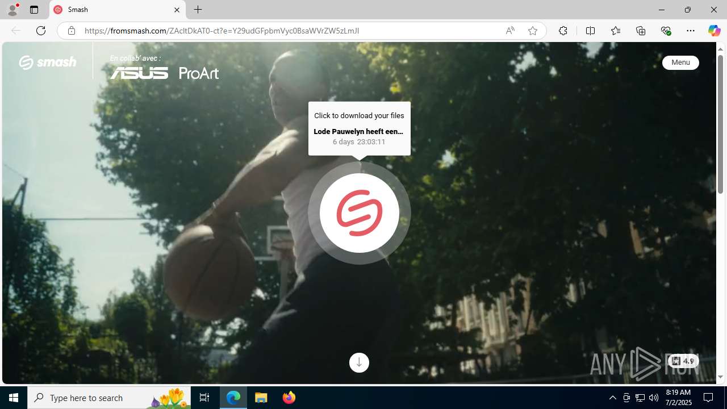
Task: Open the Windows Start menu
Action: [x=14, y=398]
